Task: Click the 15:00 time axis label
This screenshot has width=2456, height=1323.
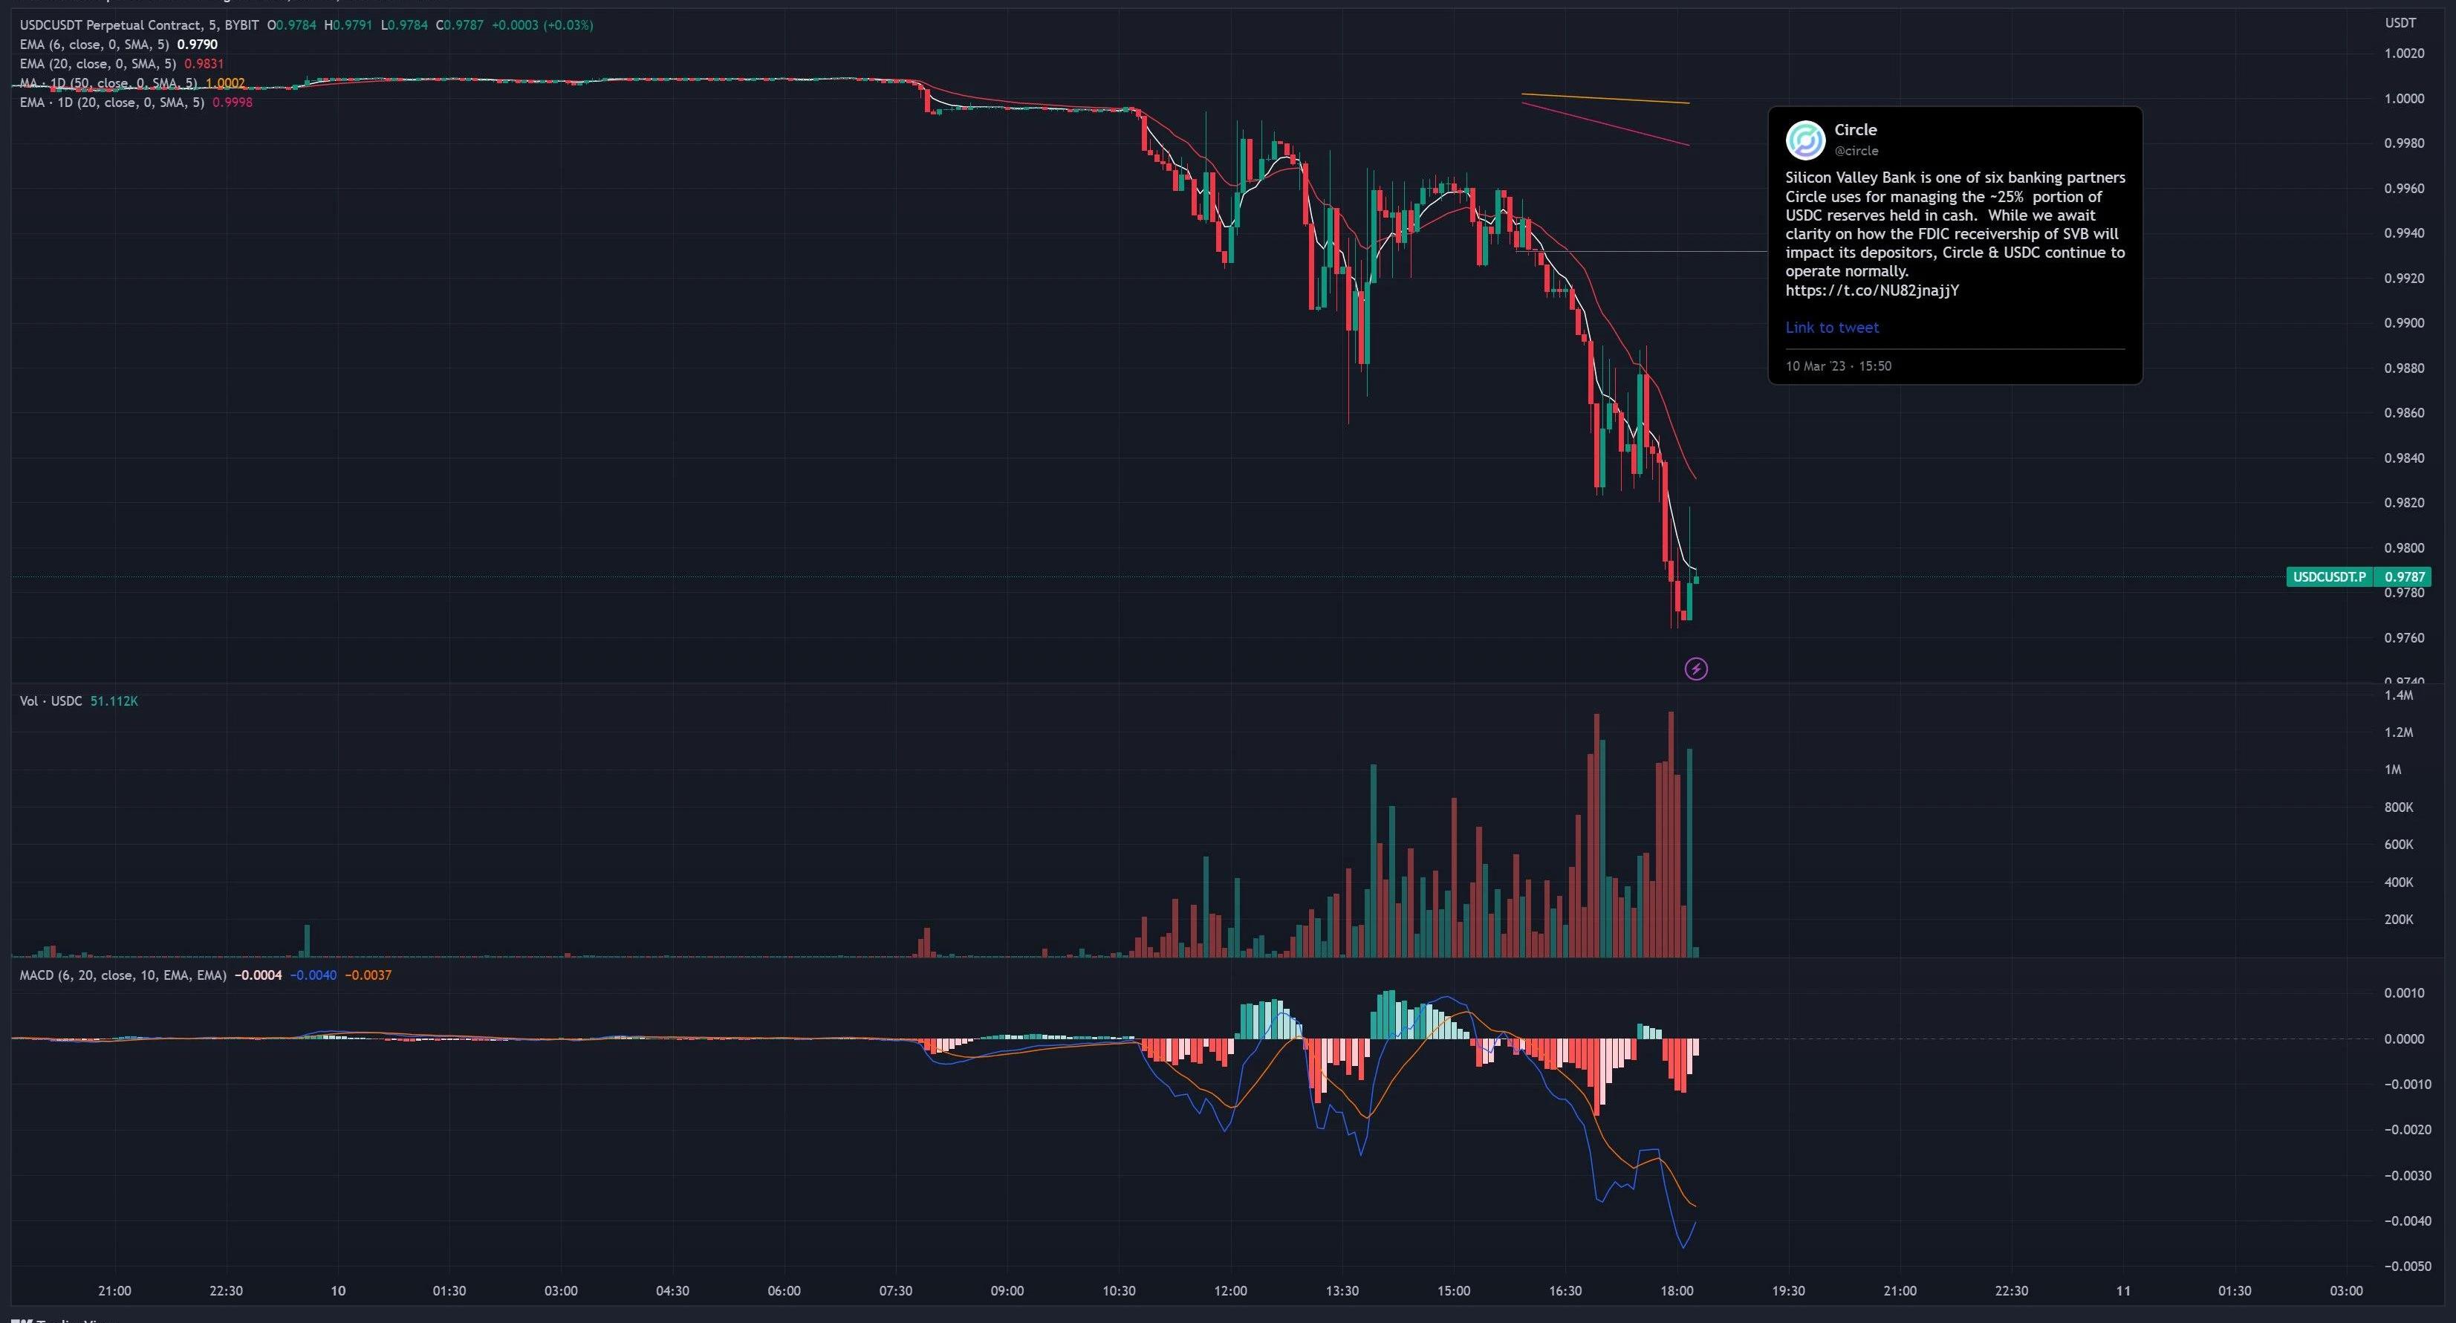Action: (1453, 1290)
